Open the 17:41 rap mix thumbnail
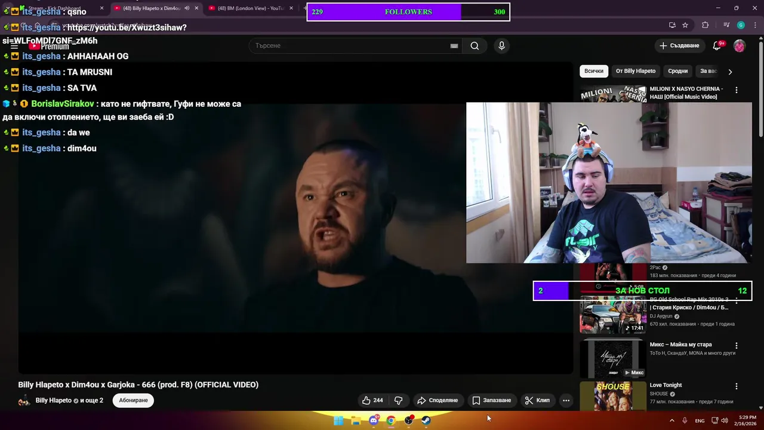Screen dimensions: 764x430 click(x=613, y=315)
